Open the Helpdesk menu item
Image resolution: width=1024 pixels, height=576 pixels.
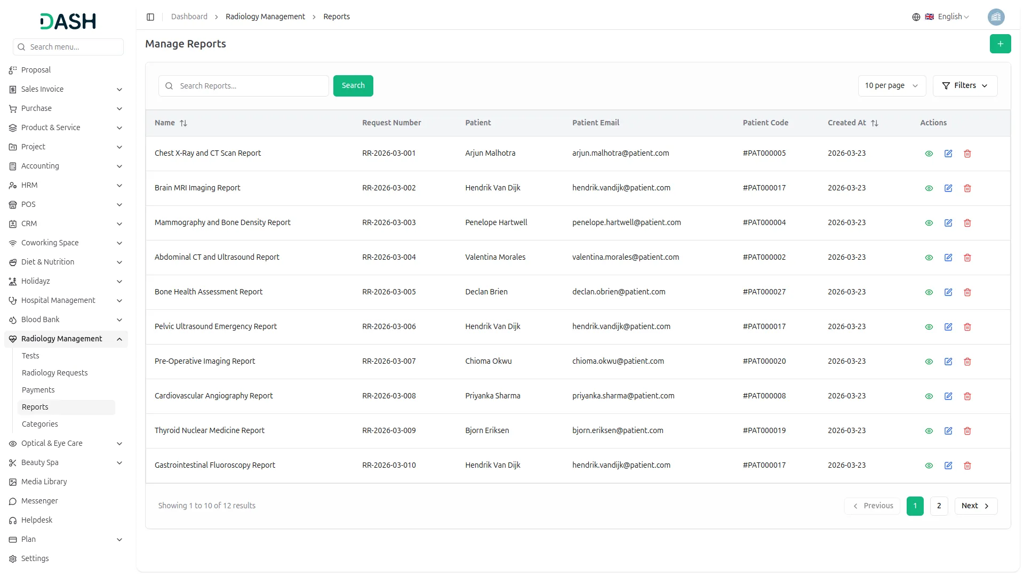click(66, 521)
